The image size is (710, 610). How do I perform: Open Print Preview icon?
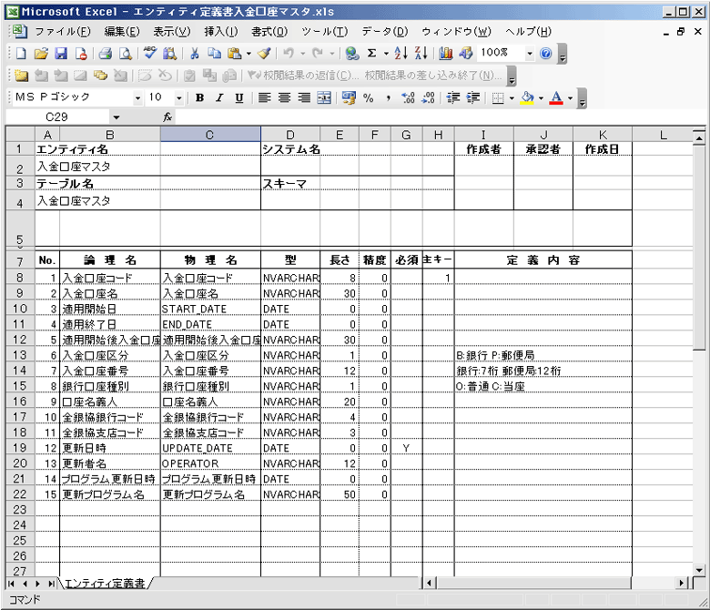tap(125, 54)
